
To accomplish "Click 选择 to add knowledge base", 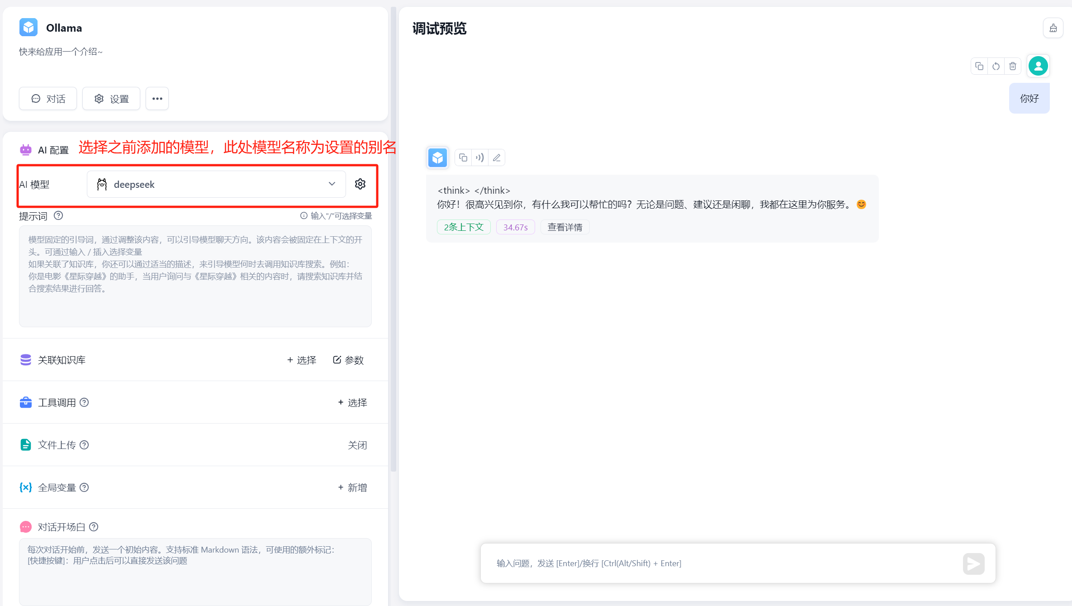I will pos(302,360).
